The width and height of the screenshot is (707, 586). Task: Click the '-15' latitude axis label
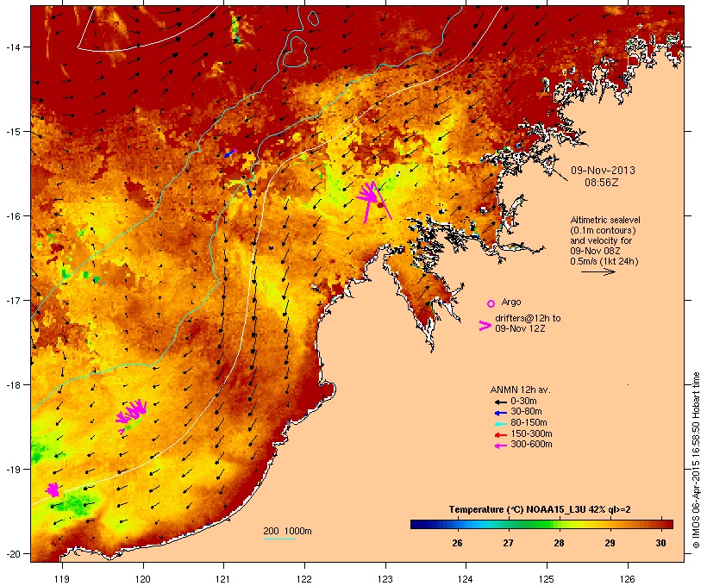point(12,132)
